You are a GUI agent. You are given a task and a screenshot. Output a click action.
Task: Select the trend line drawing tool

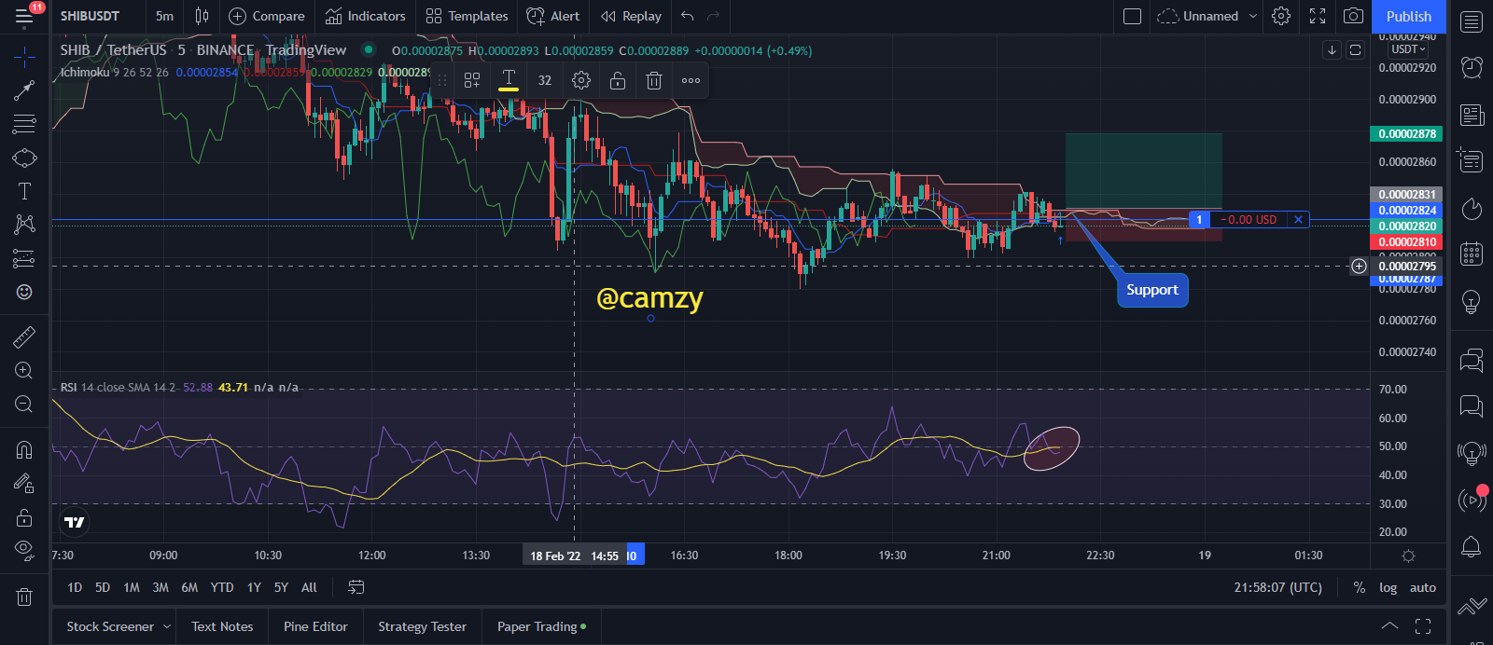[24, 90]
